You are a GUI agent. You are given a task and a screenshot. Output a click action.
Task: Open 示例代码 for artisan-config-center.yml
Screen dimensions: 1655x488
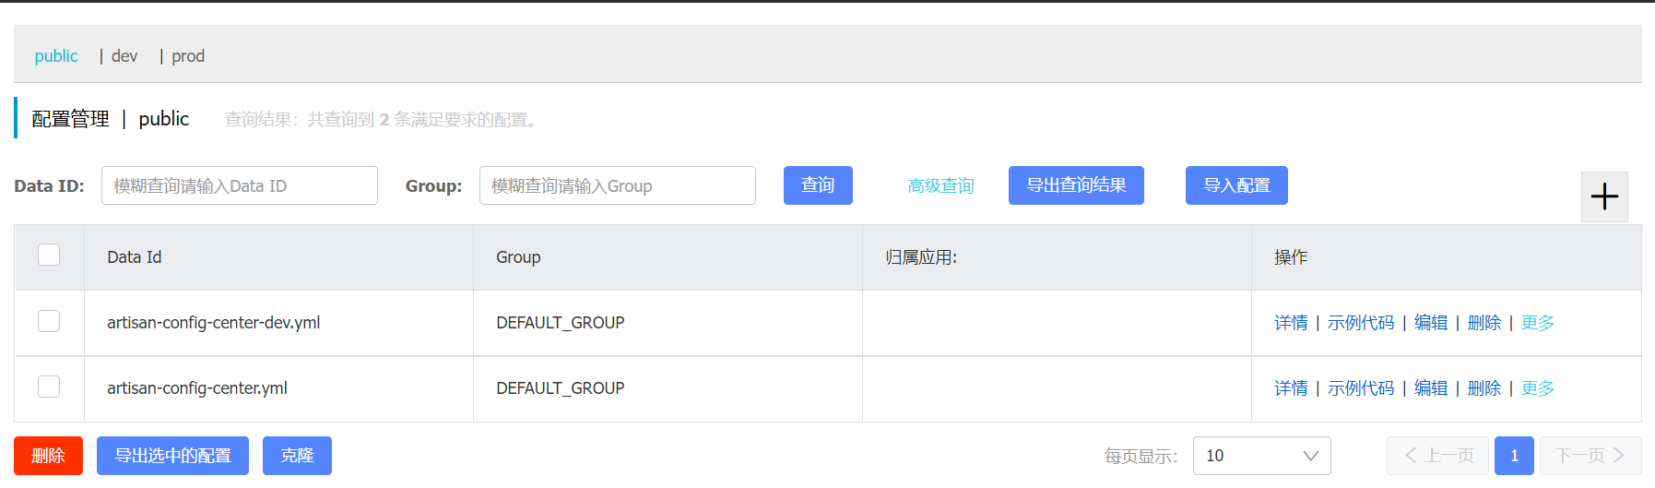(1361, 388)
